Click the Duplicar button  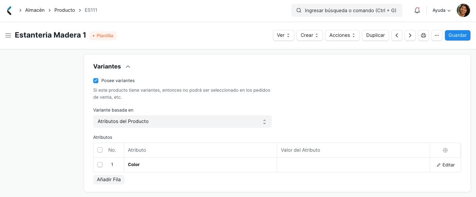pos(375,35)
